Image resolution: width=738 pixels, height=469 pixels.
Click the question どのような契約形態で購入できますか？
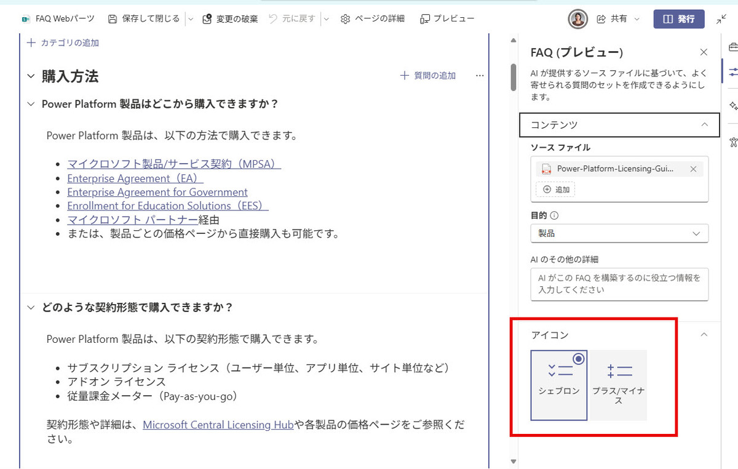click(x=137, y=307)
